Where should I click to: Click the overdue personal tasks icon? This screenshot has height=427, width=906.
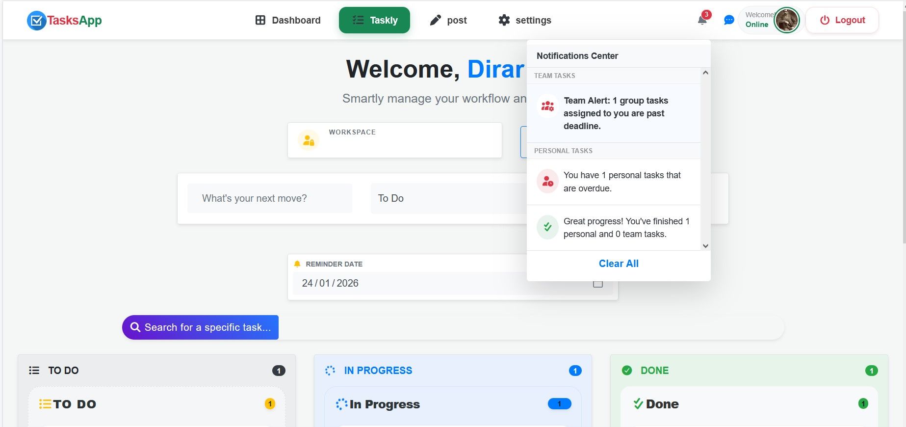tap(547, 182)
